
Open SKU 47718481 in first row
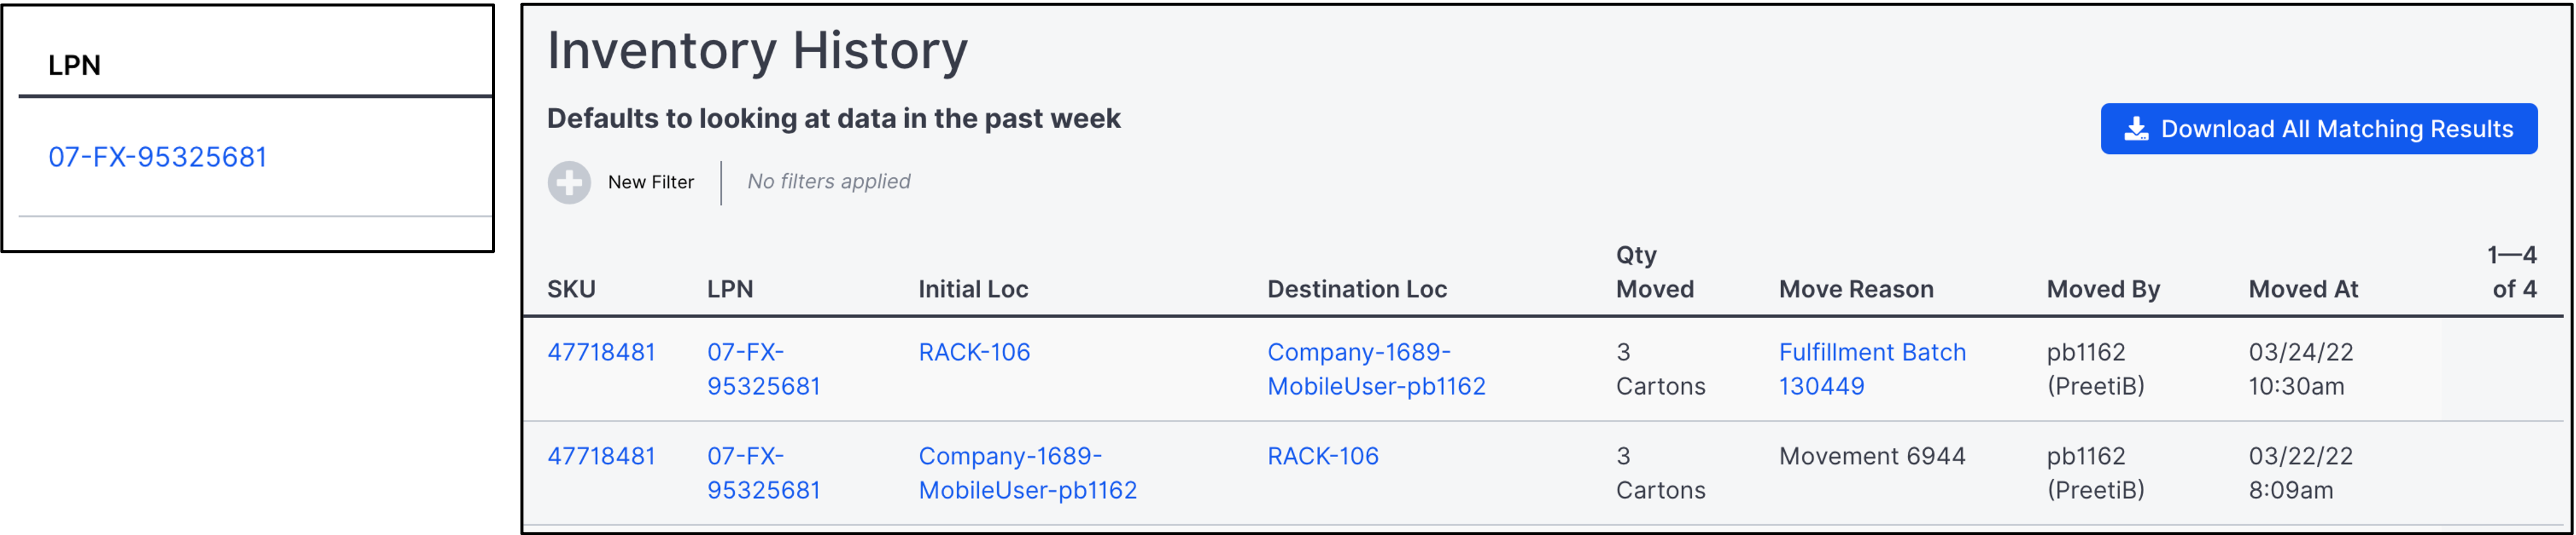click(x=601, y=352)
